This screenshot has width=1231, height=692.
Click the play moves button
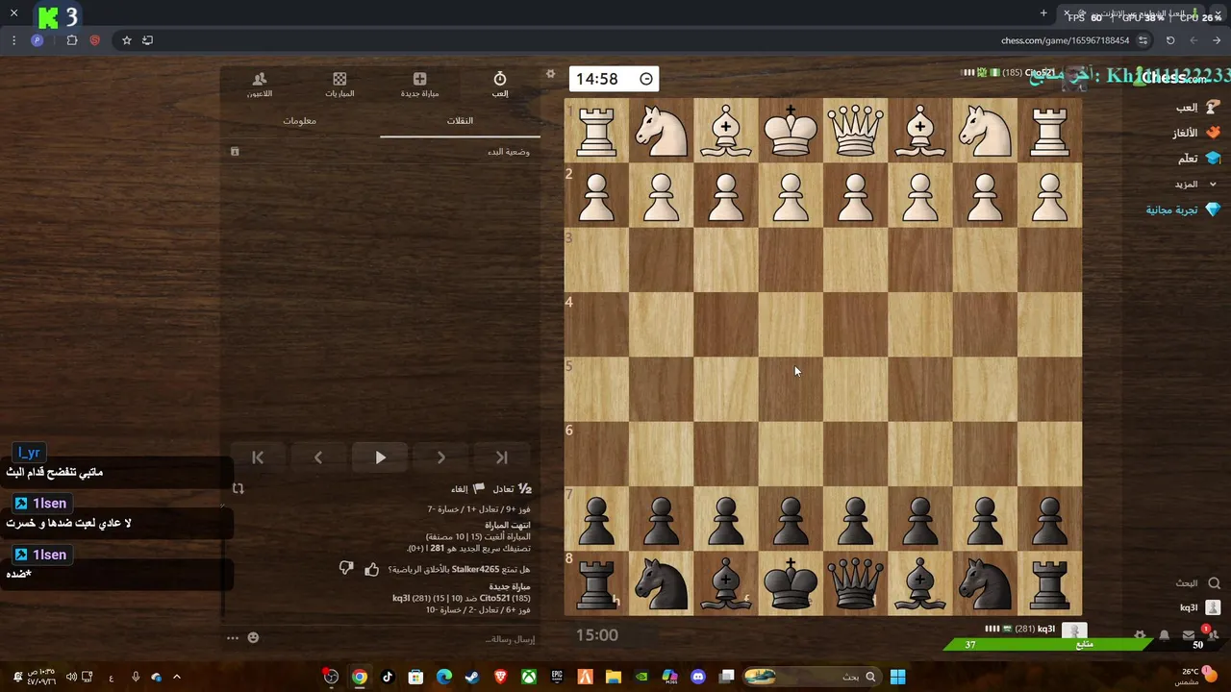tap(380, 457)
